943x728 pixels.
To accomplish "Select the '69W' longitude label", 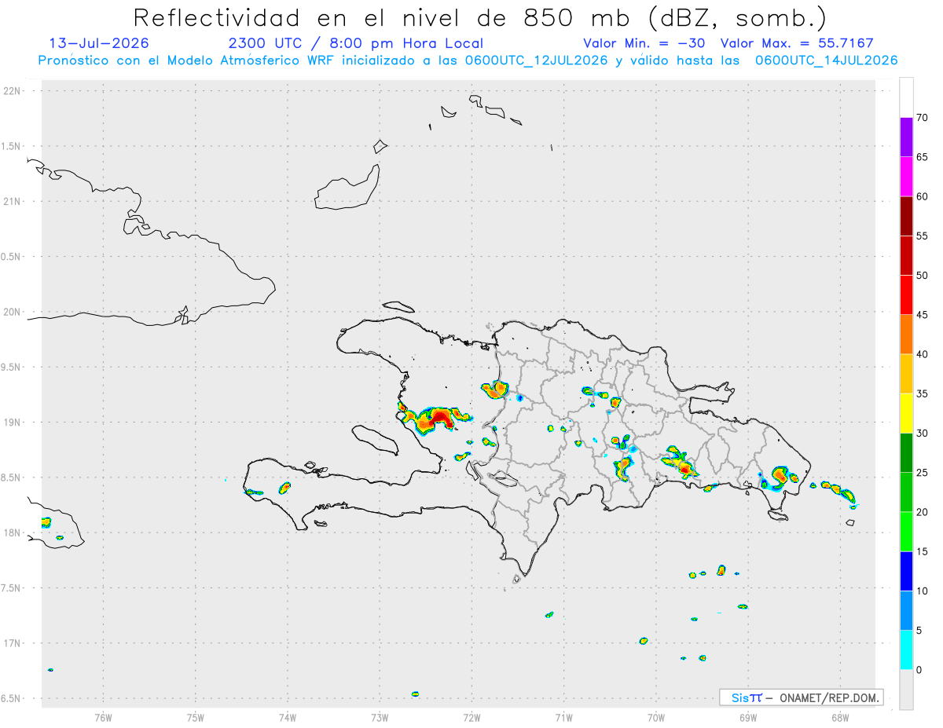I will (x=748, y=718).
